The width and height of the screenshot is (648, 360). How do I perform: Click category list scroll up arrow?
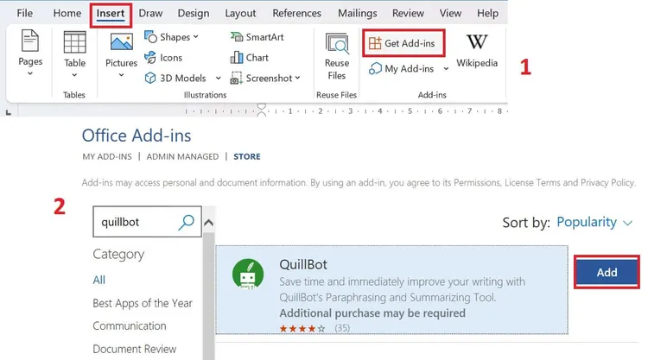pyautogui.click(x=209, y=223)
